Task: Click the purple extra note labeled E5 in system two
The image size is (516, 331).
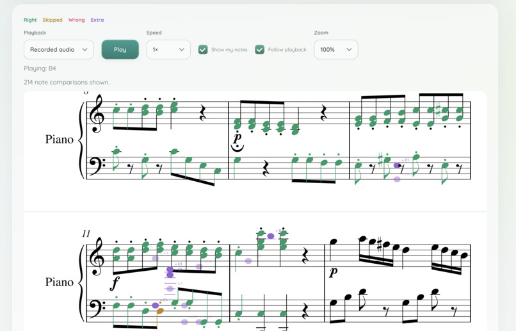Action: [170, 270]
